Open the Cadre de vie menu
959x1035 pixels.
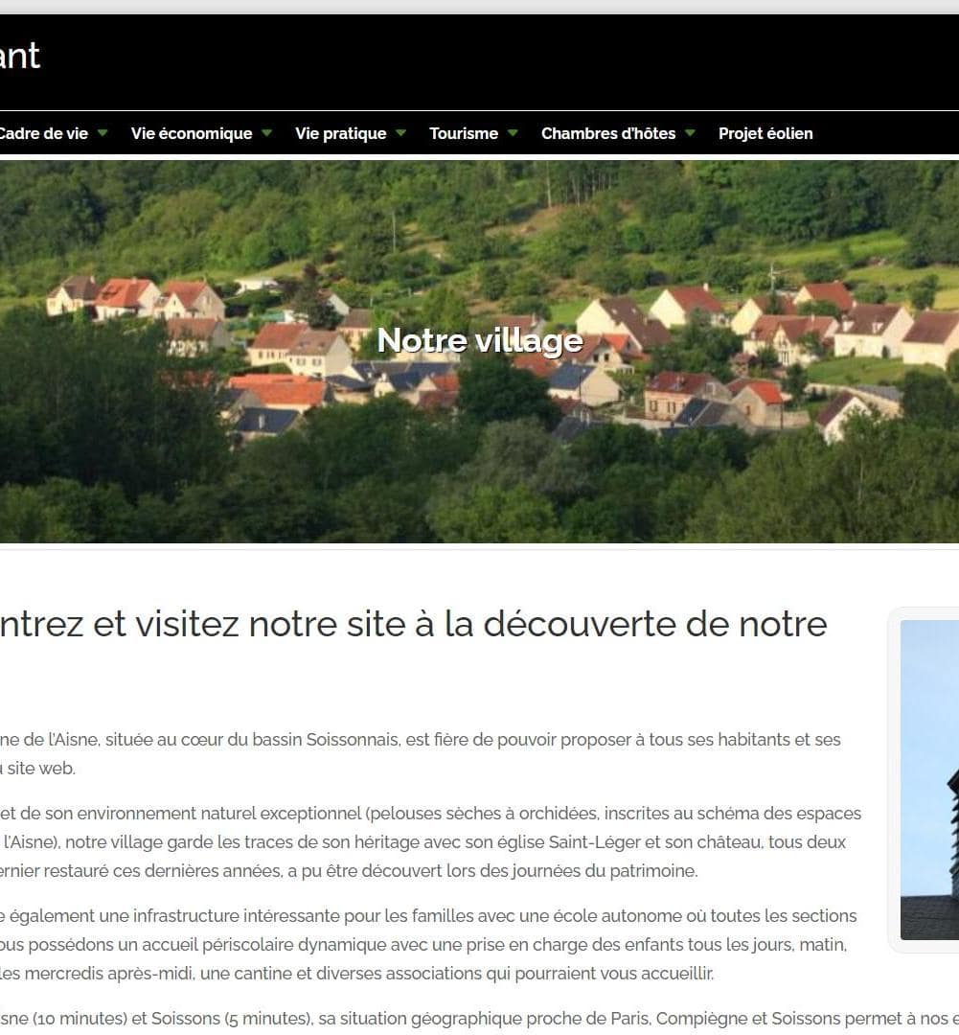44,133
